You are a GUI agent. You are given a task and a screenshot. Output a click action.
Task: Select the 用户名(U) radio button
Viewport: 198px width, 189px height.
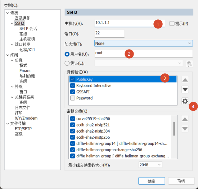pyautogui.click(x=67, y=54)
